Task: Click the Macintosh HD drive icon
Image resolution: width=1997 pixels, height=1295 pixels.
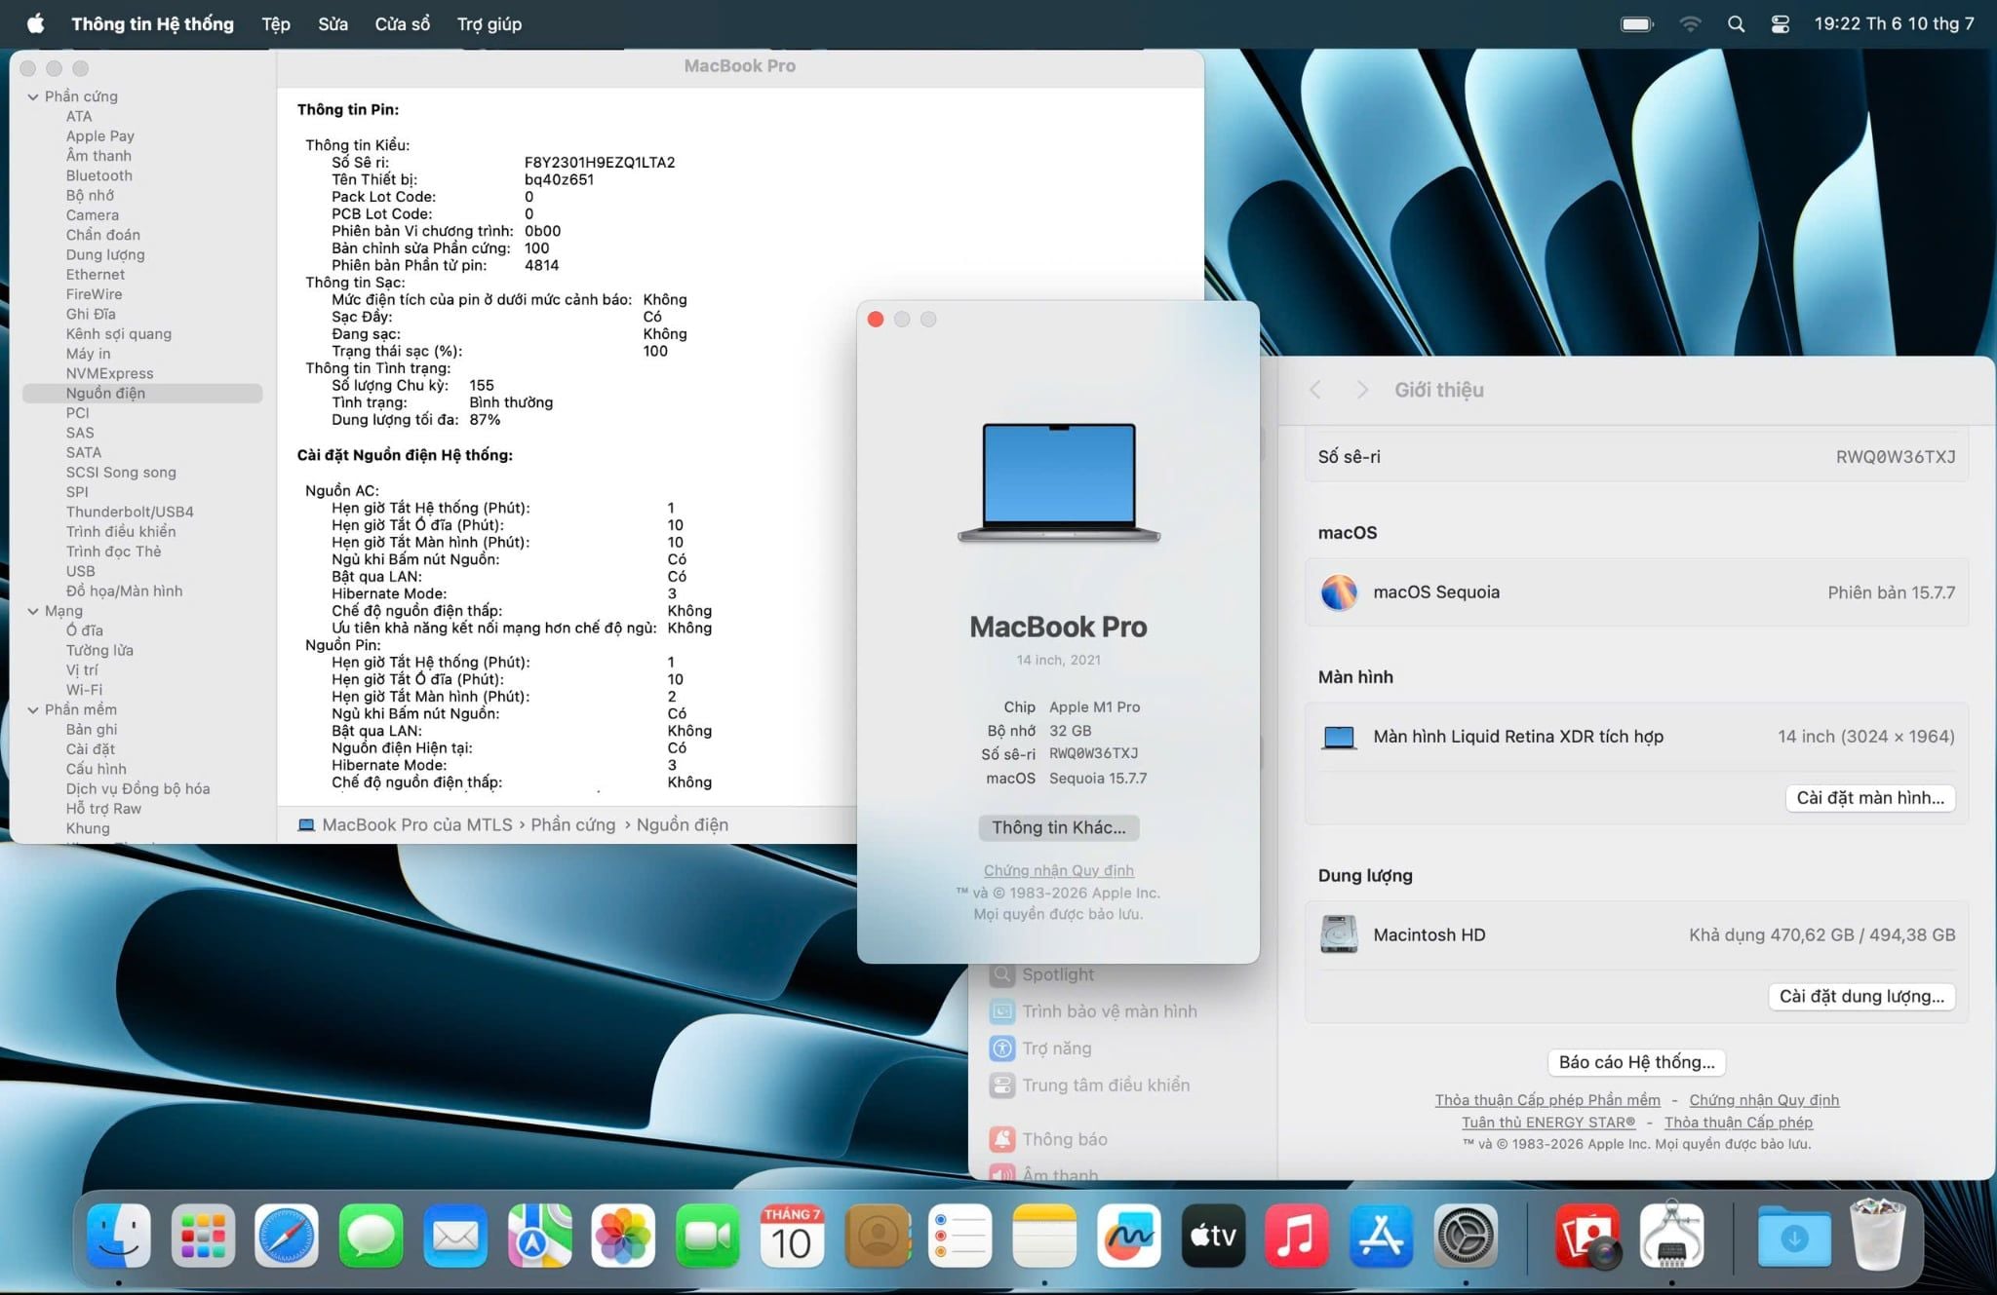Action: 1339,934
